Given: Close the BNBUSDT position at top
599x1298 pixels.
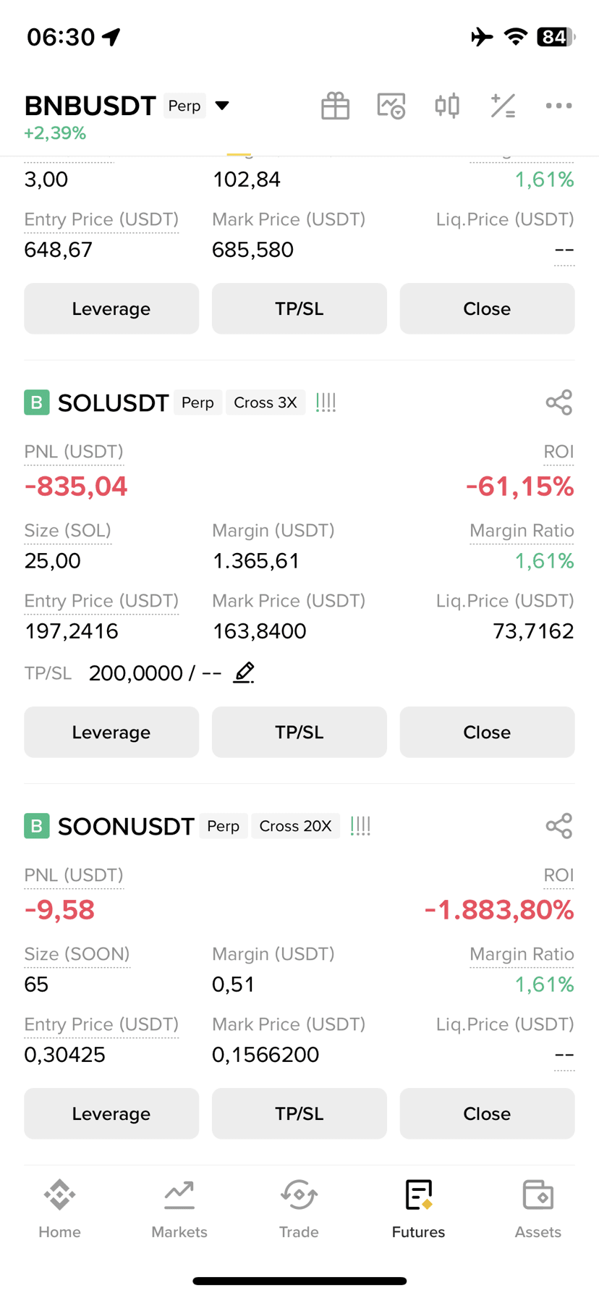Looking at the screenshot, I should coord(487,308).
